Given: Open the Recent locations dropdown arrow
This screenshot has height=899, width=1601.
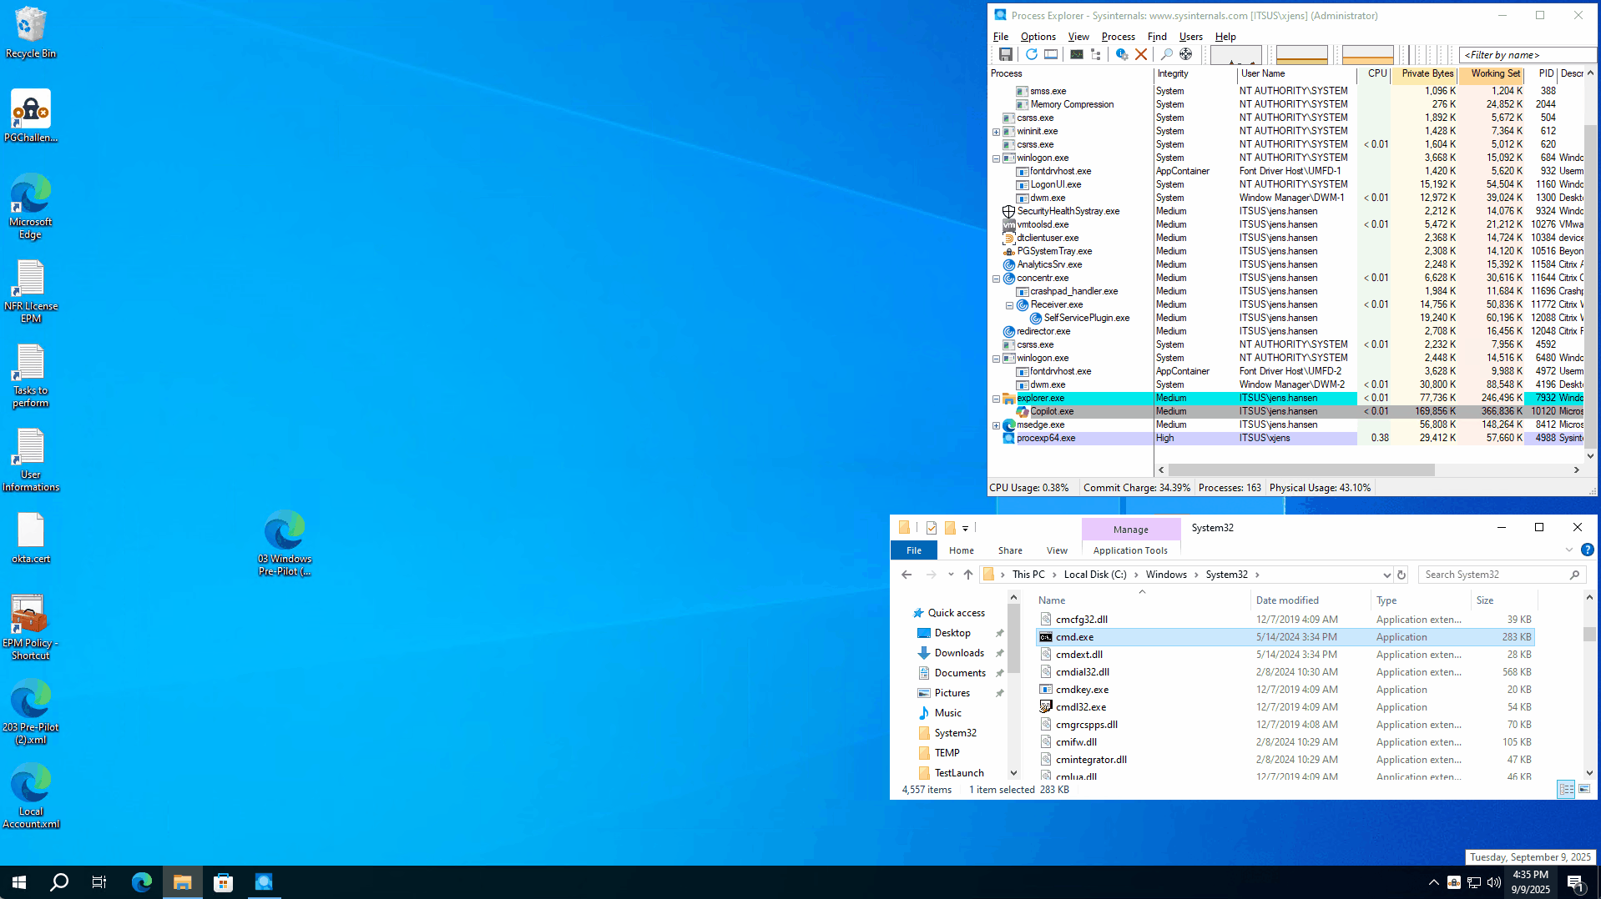Looking at the screenshot, I should pos(951,575).
